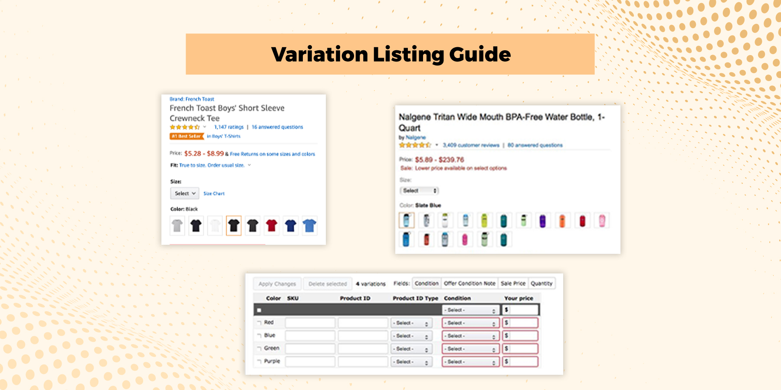Image resolution: width=781 pixels, height=390 pixels.
Task: Expand the Fit 'True to size' details
Action: [x=249, y=165]
